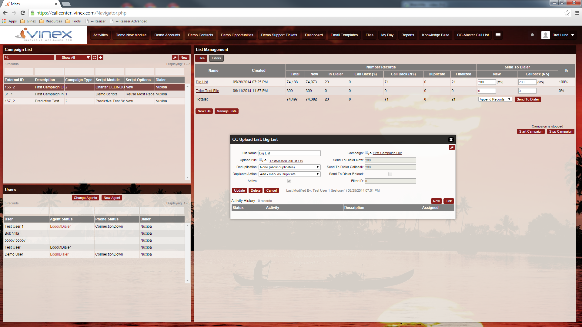Image resolution: width=582 pixels, height=327 pixels.
Task: Check the Active status toggle for Big List
Action: [289, 181]
